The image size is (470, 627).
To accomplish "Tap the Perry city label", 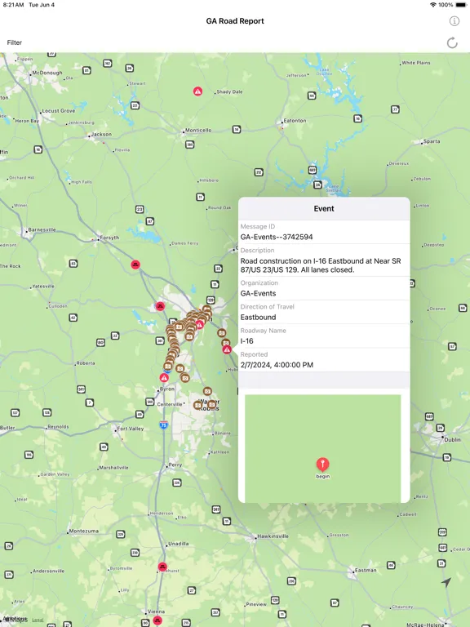I will [x=175, y=465].
